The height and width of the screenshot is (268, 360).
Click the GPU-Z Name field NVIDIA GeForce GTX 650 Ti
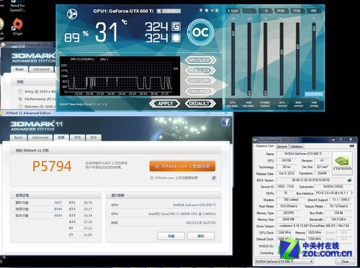click(303, 154)
